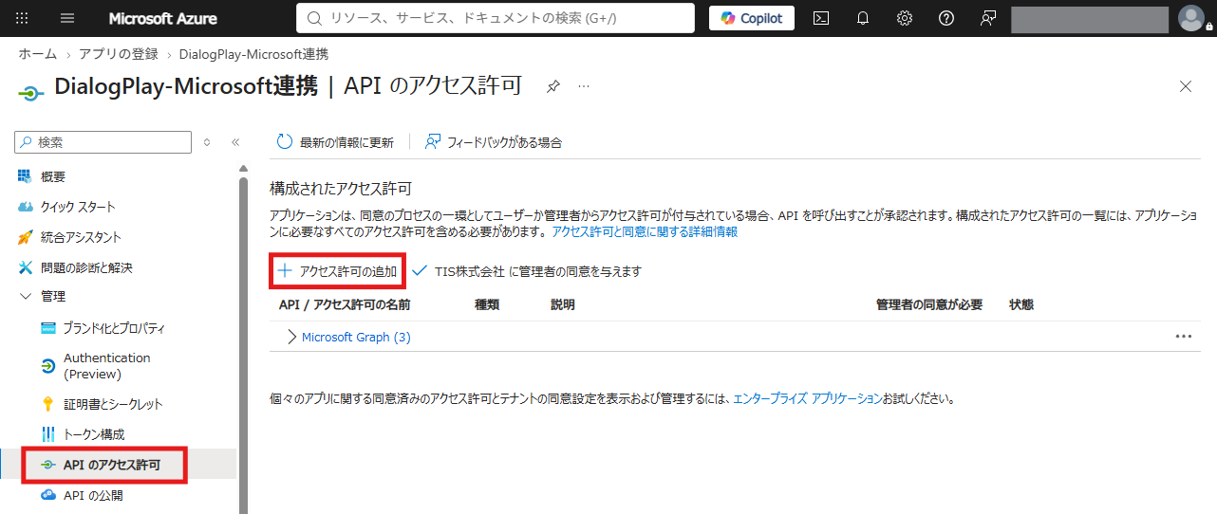This screenshot has width=1217, height=514.
Task: Click the sidebar scrollbar up arrow
Action: [x=243, y=169]
